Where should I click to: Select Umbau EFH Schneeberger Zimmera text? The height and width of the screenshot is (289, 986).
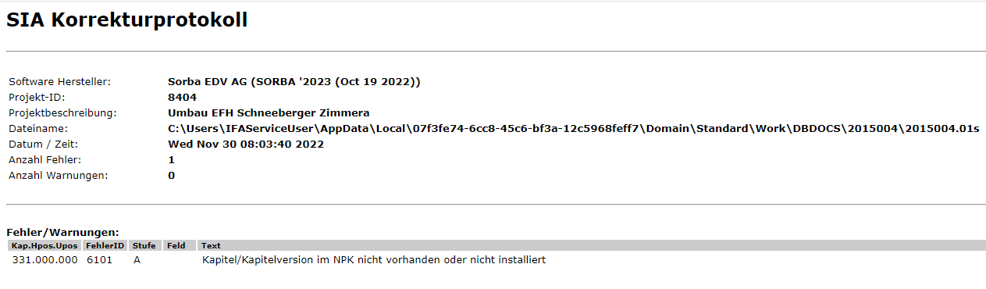[269, 112]
